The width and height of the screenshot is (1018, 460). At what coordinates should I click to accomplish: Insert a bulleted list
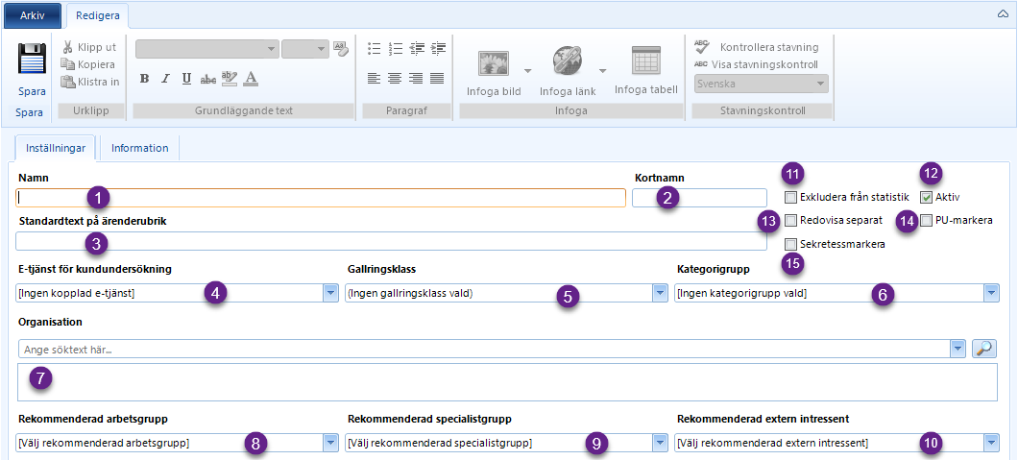(x=374, y=48)
